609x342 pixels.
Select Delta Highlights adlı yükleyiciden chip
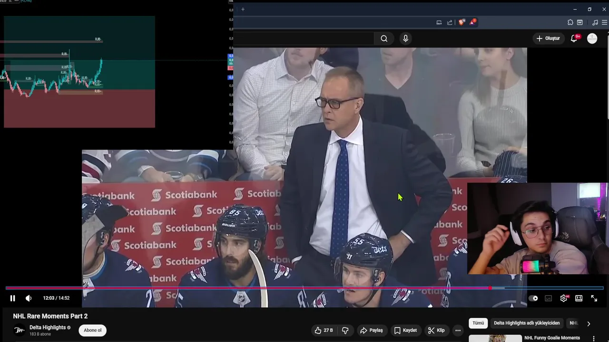(527, 323)
